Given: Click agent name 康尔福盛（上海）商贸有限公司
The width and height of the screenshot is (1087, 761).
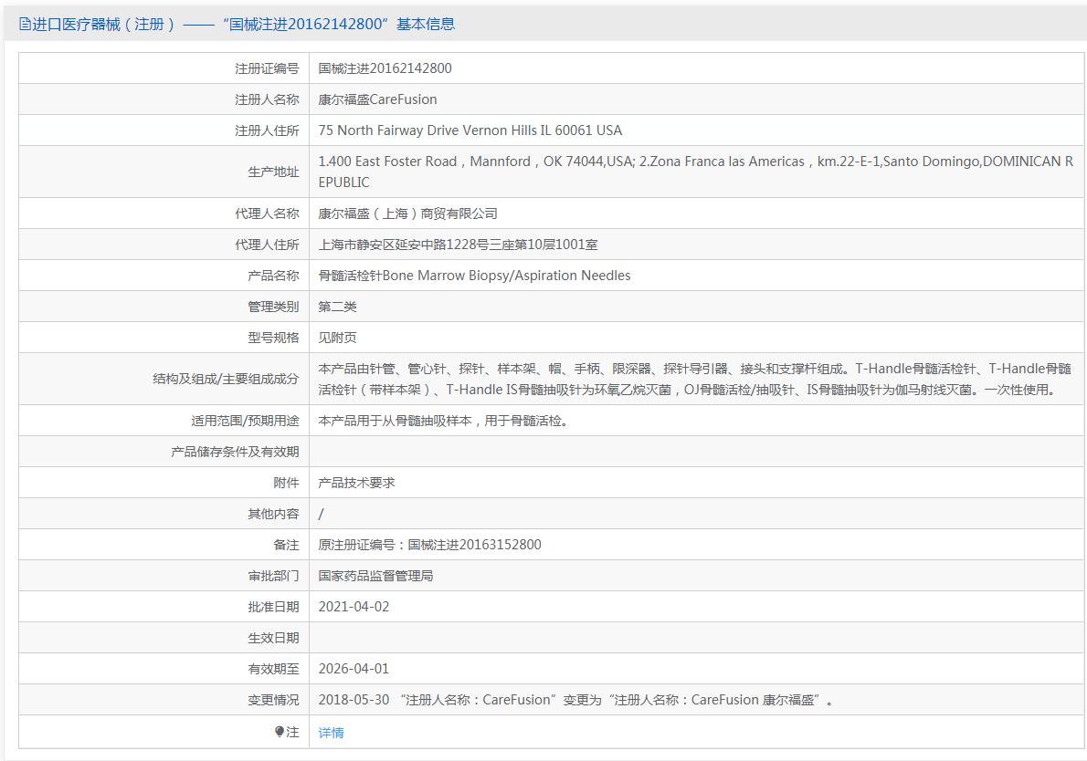Looking at the screenshot, I should (x=407, y=214).
